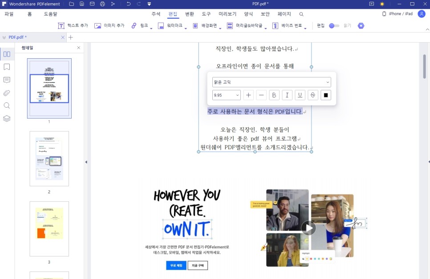Add a new tab with plus button
430x279 pixels.
(x=70, y=37)
